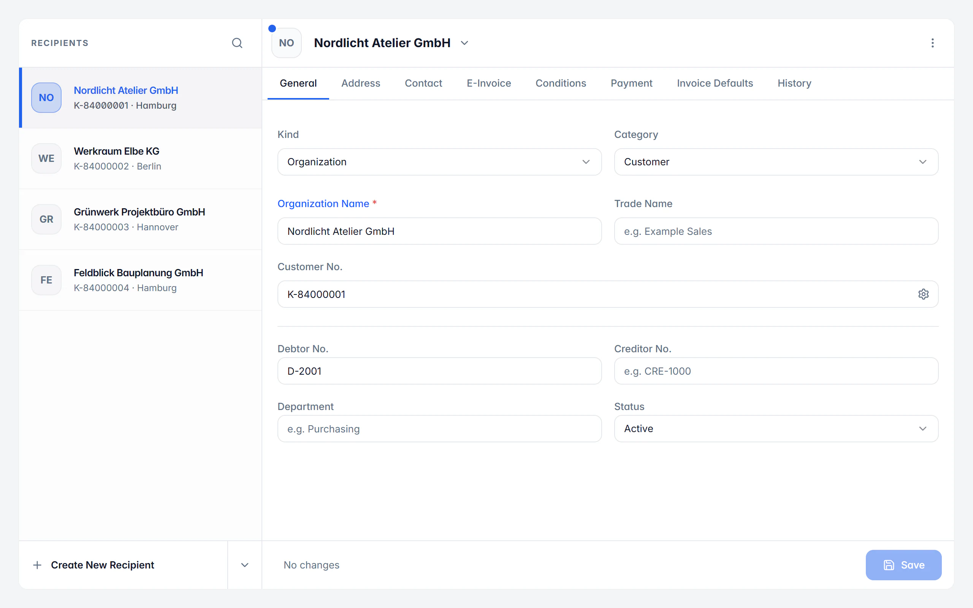Click Create New Recipient
This screenshot has height=608, width=973.
(123, 565)
